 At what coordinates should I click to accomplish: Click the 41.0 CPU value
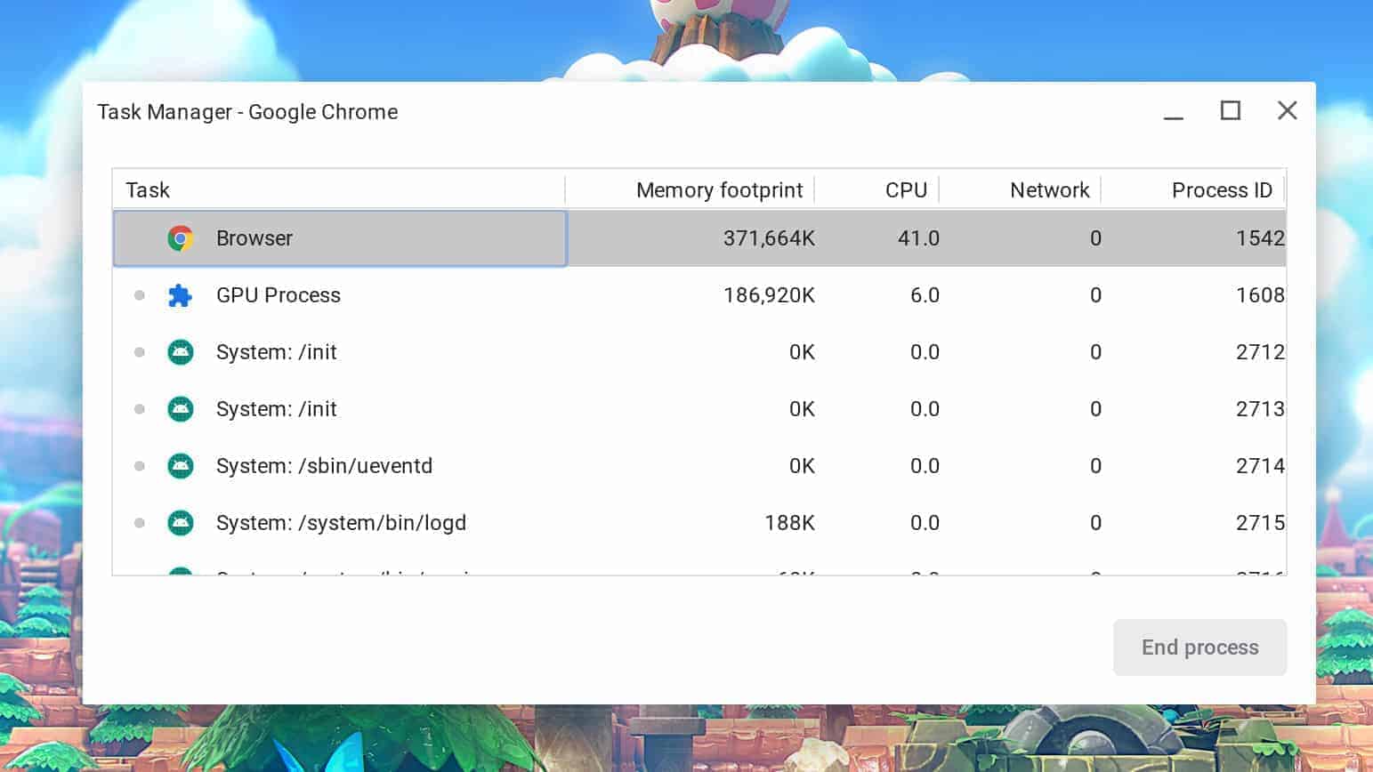918,238
